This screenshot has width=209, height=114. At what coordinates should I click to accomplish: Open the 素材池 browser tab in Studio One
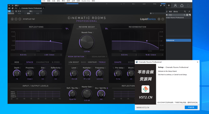(176, 11)
